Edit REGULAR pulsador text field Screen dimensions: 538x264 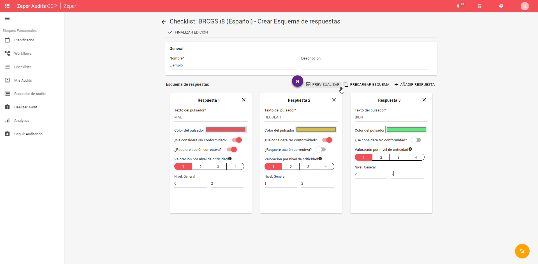tap(301, 117)
